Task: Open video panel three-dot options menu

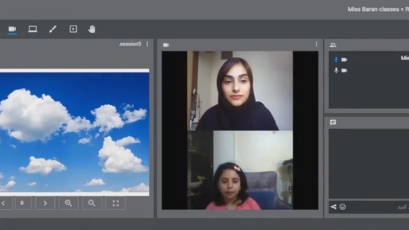Action: [316, 44]
